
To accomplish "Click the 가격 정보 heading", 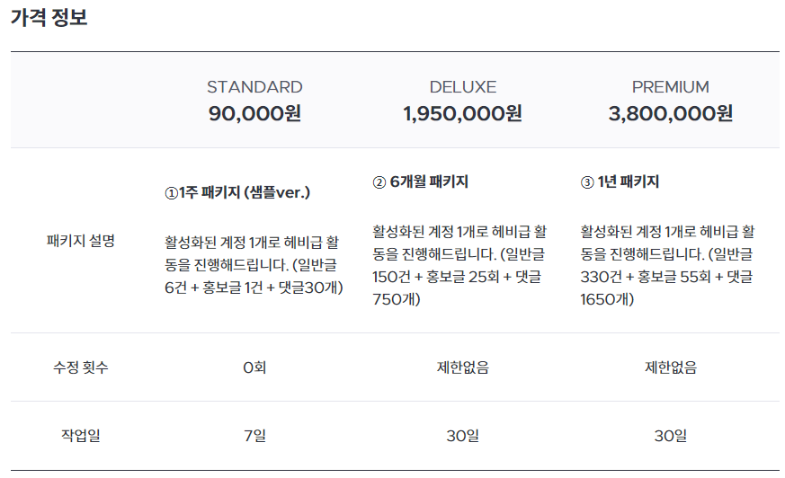I will [49, 17].
